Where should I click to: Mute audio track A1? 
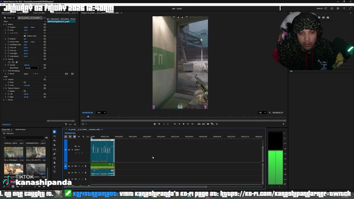79,166
